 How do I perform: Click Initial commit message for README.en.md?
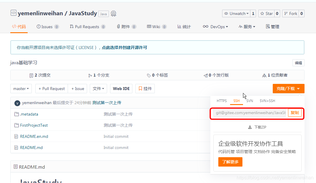pos(116,136)
